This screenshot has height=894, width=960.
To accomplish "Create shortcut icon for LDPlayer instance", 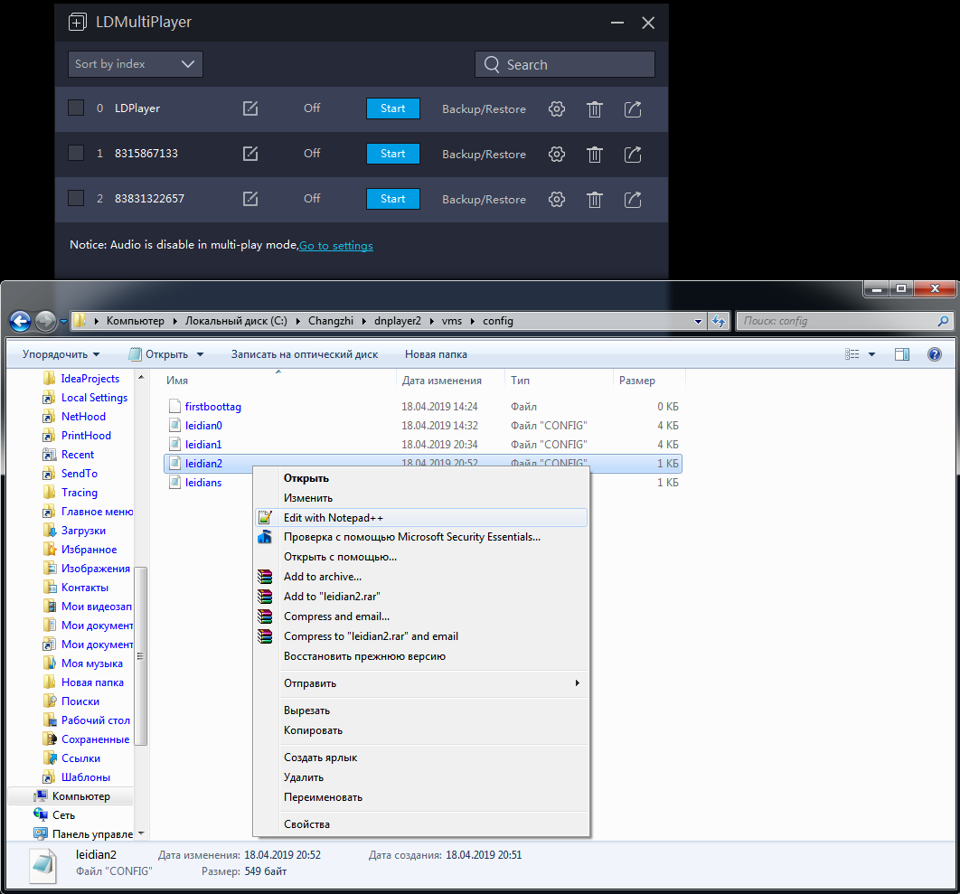I will coord(633,109).
